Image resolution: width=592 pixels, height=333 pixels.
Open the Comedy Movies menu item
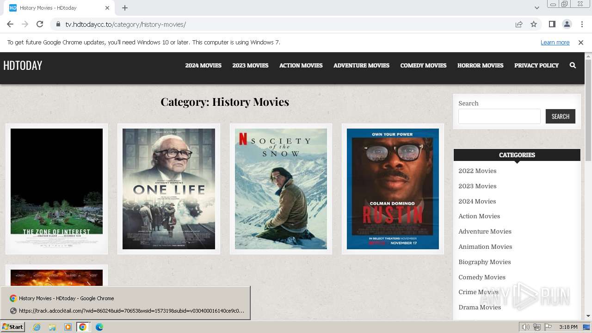[423, 65]
